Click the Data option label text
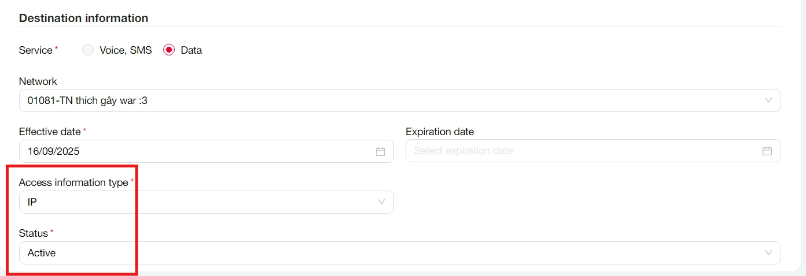This screenshot has height=276, width=806. coord(192,50)
